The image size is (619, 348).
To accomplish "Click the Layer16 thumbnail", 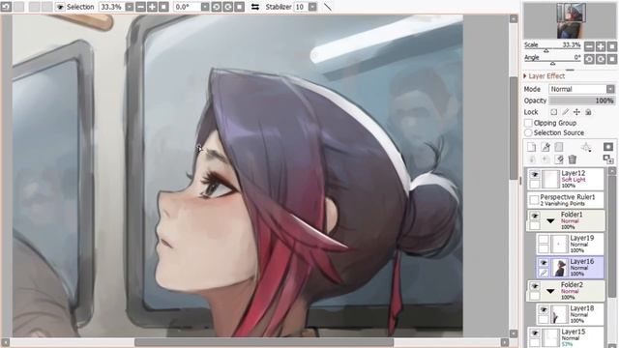I will [x=560, y=268].
